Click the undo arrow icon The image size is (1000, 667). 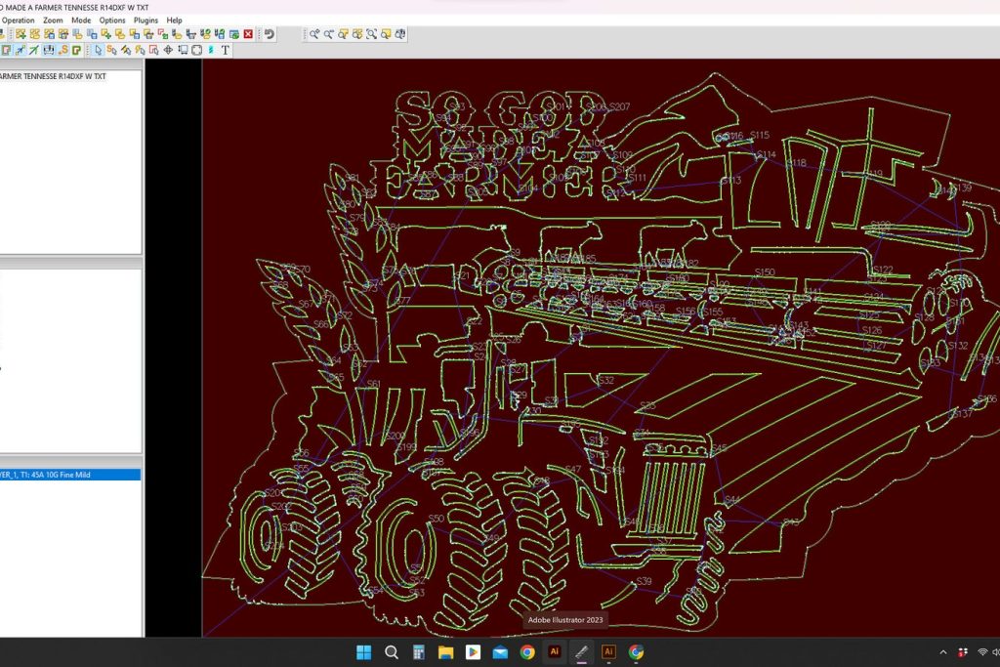[269, 34]
